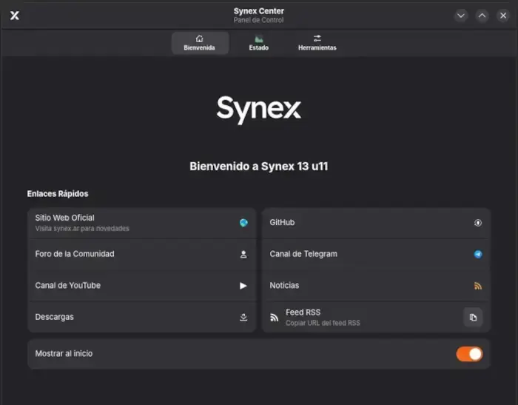
Task: Click the 'Mostrar al inicio' label
Action: (x=64, y=353)
